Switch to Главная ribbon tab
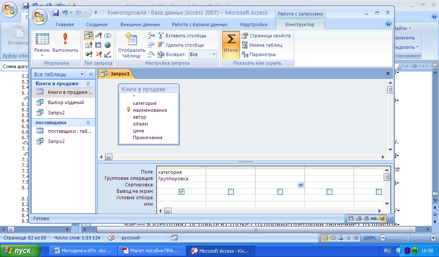The image size is (439, 257). 65,24
